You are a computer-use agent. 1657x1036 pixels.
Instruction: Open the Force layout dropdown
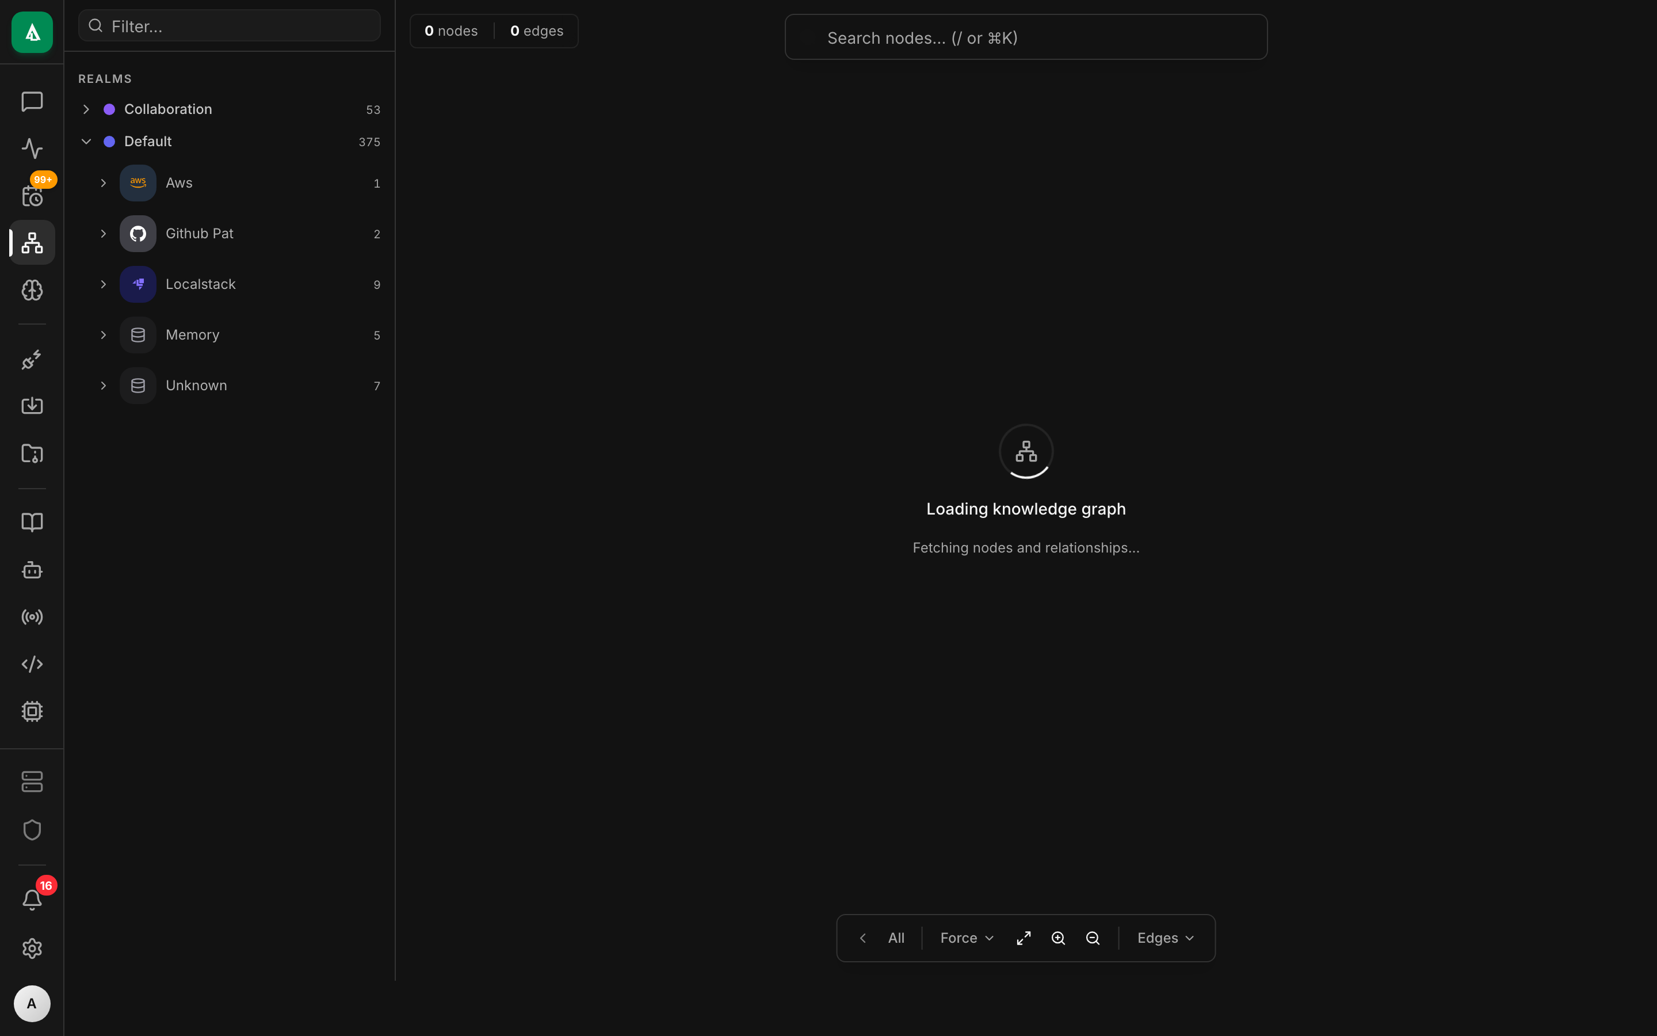point(965,938)
